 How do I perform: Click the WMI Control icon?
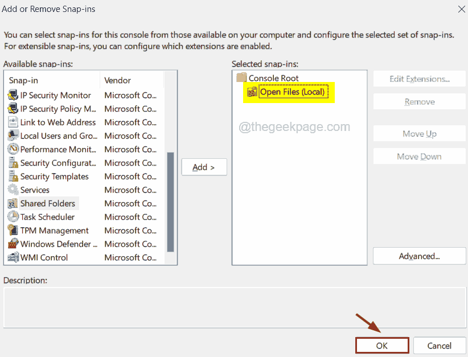click(x=13, y=257)
